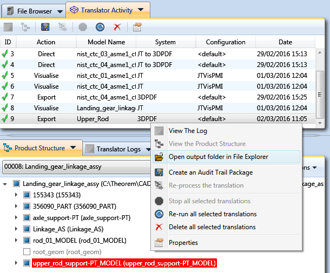Click the red delete toolbar icon
This screenshot has width=330, height=273.
tap(117, 27)
